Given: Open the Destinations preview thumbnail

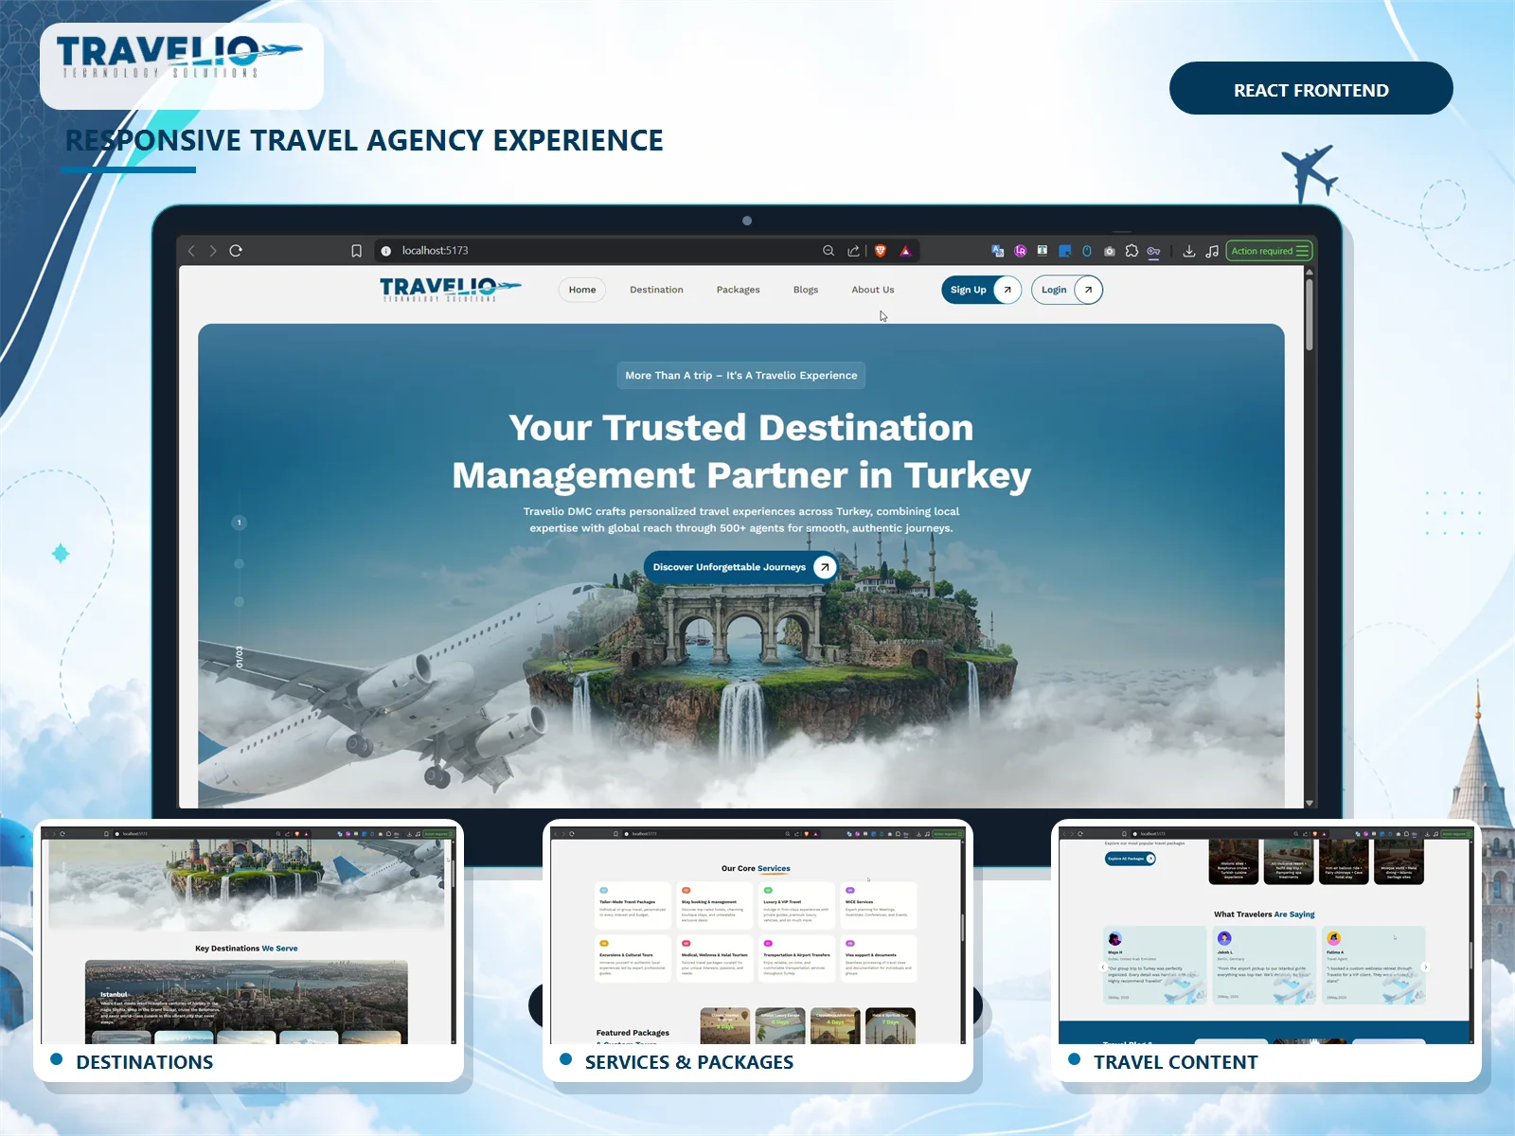Looking at the screenshot, I should (248, 937).
